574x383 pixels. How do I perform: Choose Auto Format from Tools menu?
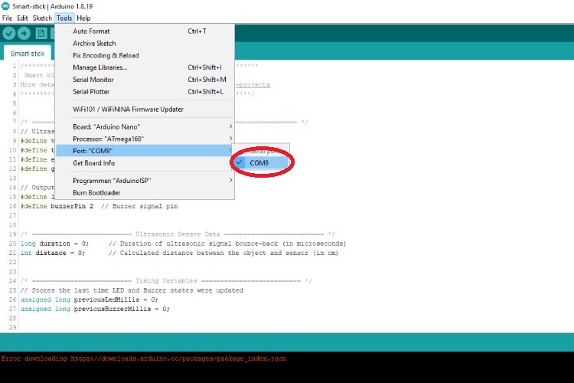coord(145,31)
